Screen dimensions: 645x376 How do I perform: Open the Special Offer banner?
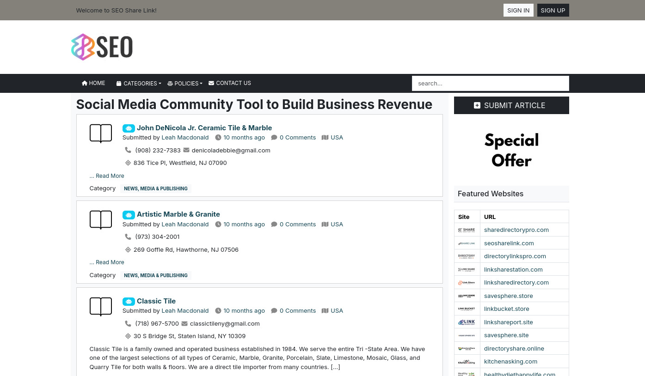(511, 150)
